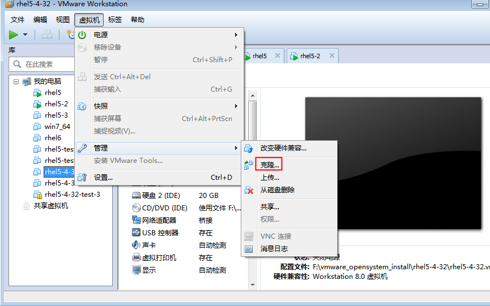Click the device list scroll-up arrow
The width and height of the screenshot is (490, 306).
(253, 96)
